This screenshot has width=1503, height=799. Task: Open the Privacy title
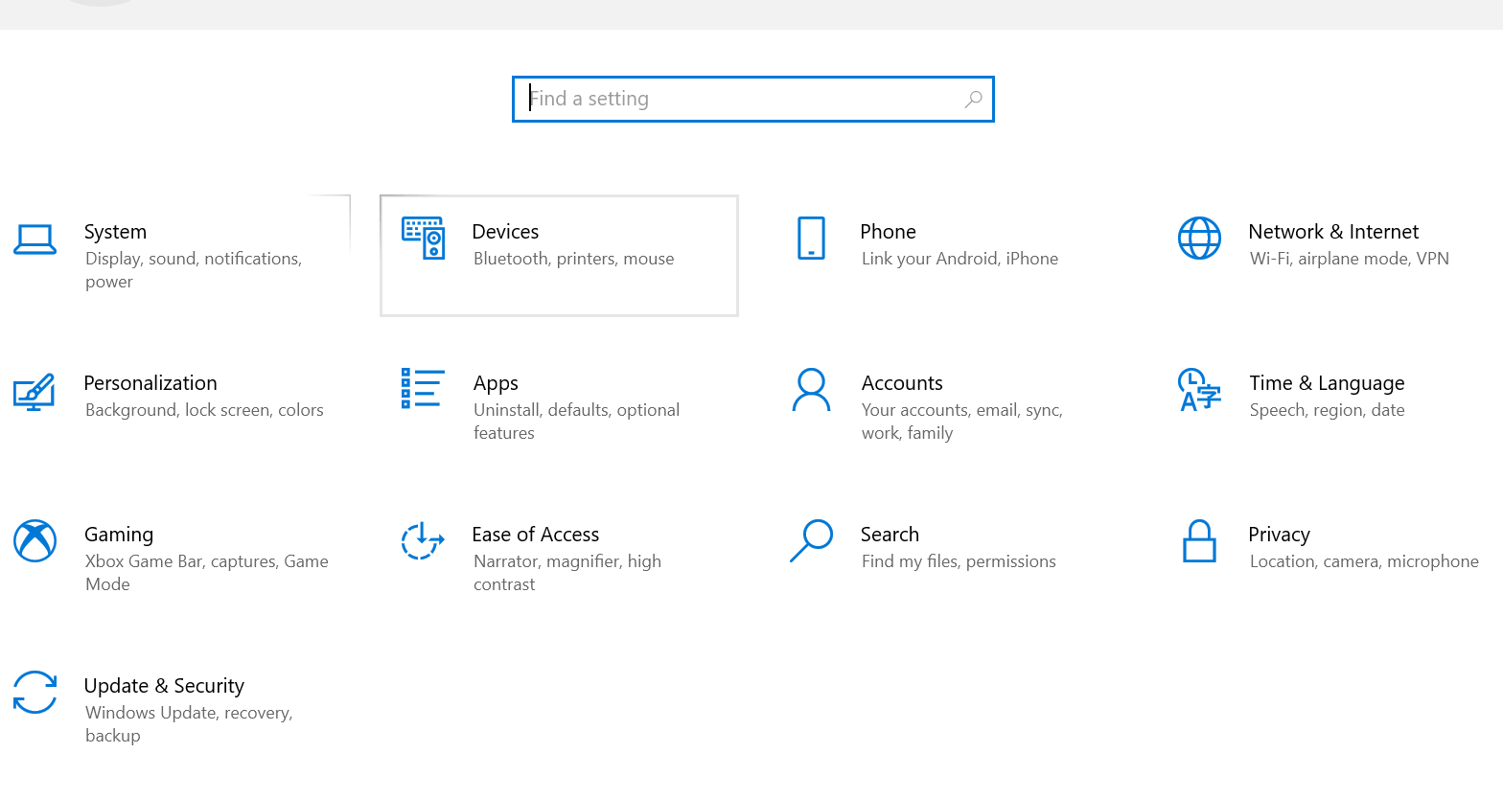point(1279,535)
